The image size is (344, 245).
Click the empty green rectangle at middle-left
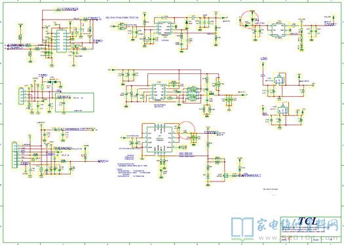(75, 102)
